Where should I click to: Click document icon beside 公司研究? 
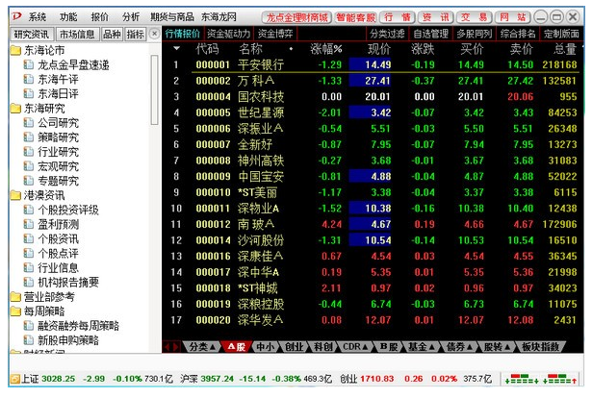[29, 123]
